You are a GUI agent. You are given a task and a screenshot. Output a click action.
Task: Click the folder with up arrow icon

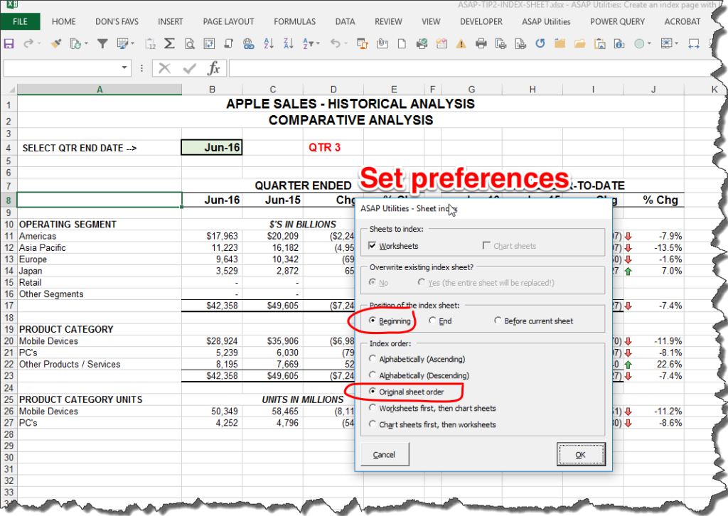(x=560, y=43)
